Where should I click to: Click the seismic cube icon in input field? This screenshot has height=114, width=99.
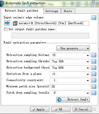(x=15, y=23)
